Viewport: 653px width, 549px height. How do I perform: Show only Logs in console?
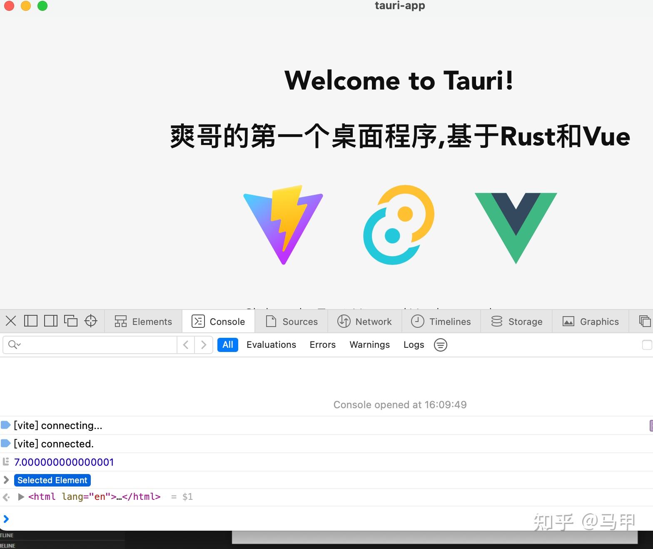pyautogui.click(x=414, y=345)
